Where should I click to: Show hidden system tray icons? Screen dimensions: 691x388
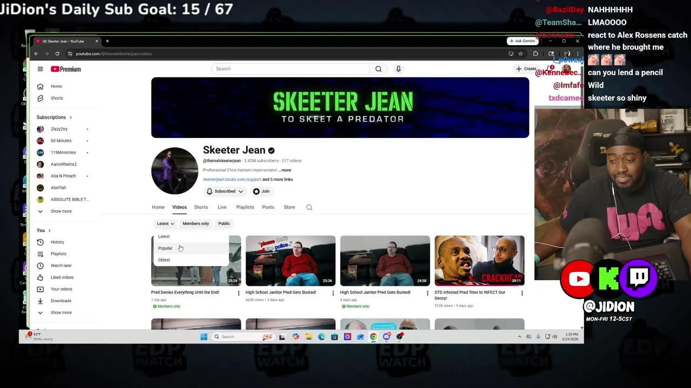[519, 337]
